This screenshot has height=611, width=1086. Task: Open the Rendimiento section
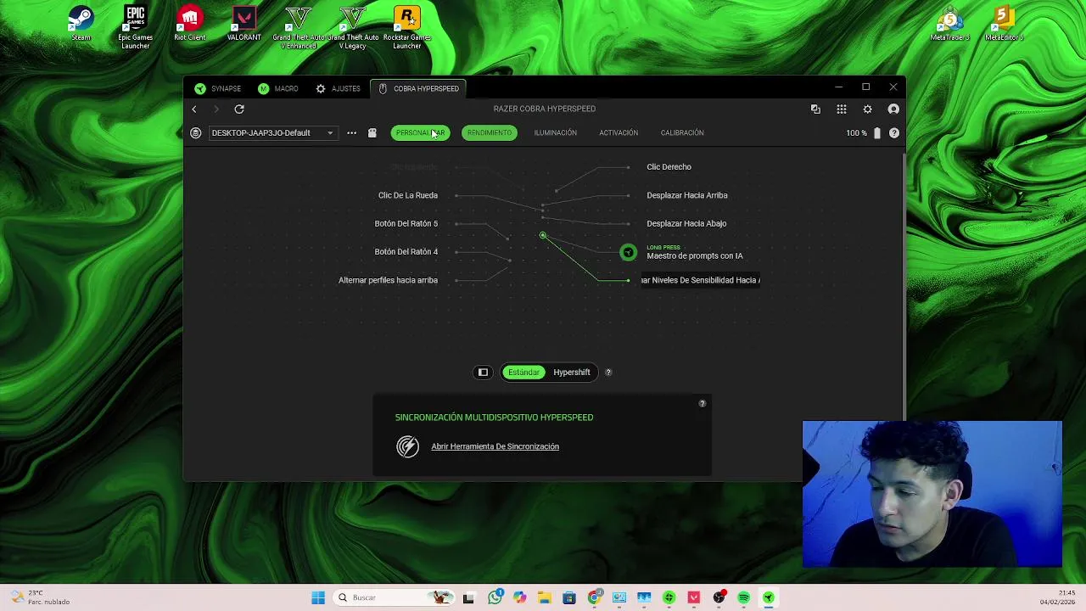[x=490, y=132]
